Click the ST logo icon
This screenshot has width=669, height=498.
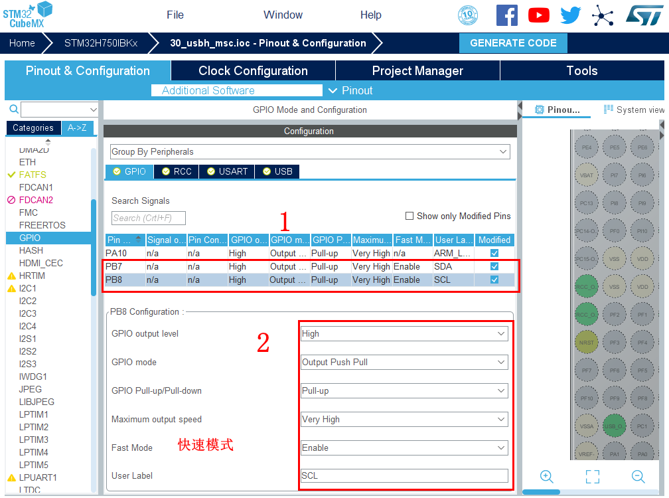(x=640, y=15)
